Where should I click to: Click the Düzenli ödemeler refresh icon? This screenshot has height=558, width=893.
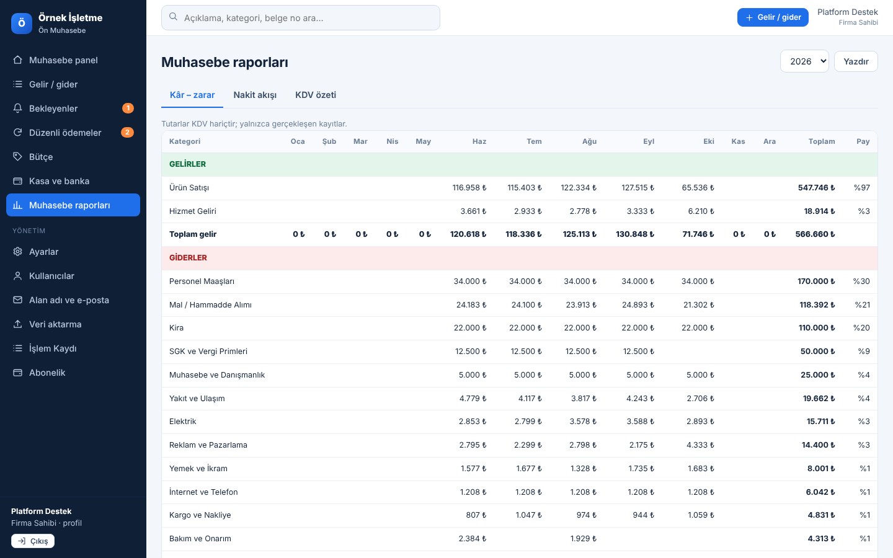[17, 133]
